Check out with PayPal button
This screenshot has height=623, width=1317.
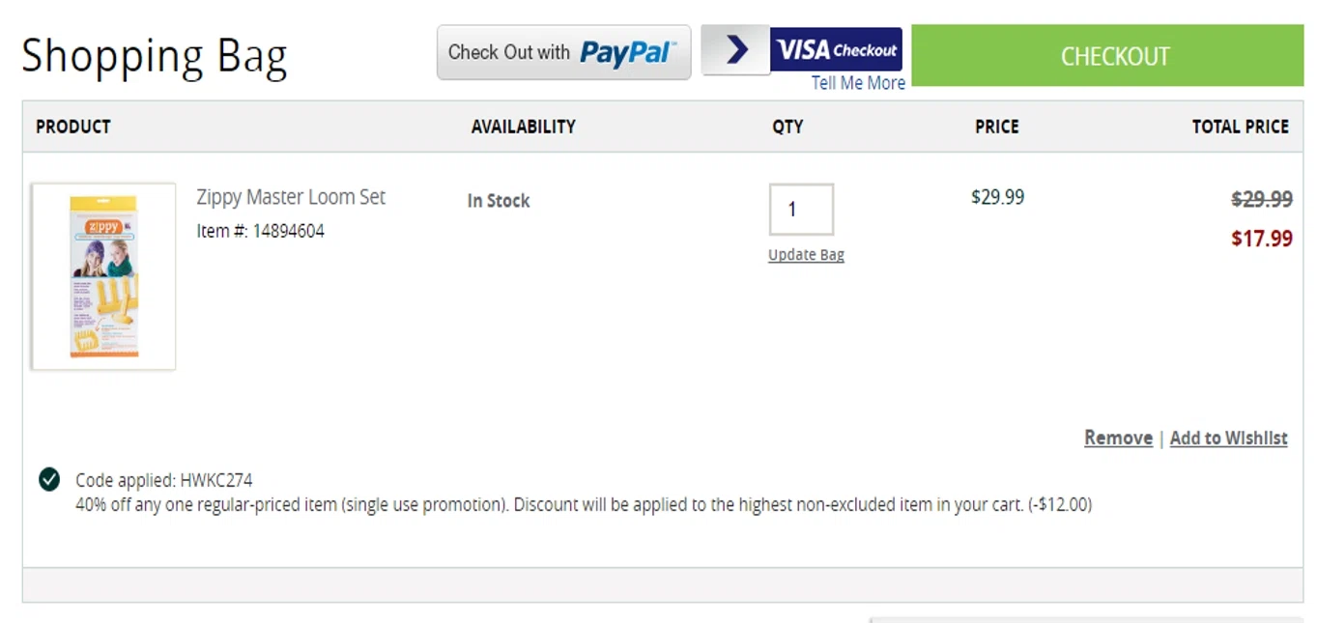click(x=564, y=52)
